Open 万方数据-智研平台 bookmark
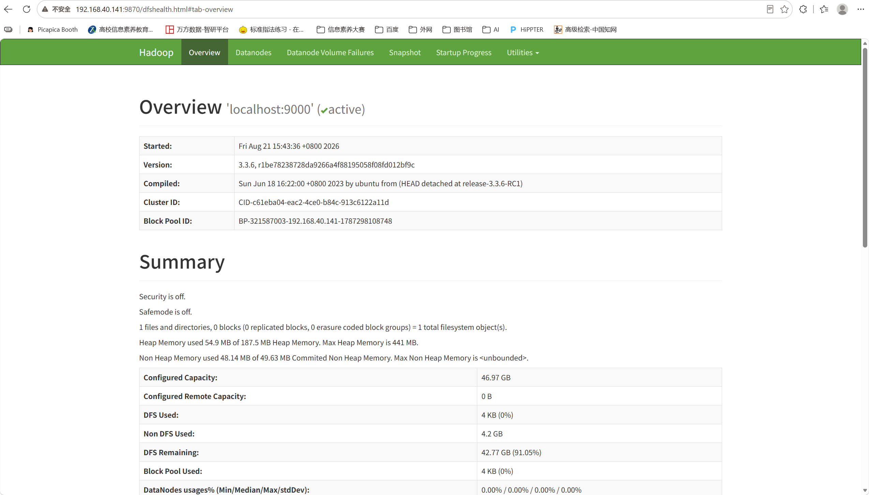This screenshot has width=869, height=495. coord(197,30)
